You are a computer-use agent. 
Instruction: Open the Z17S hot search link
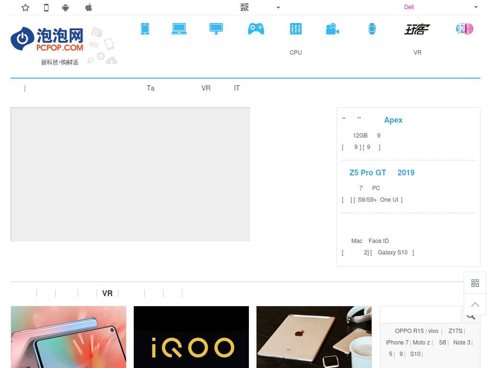pyautogui.click(x=456, y=331)
